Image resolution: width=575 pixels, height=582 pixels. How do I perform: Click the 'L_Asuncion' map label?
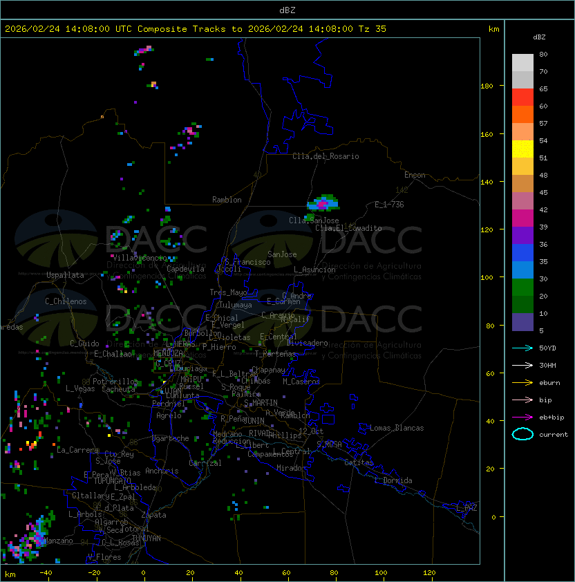pyautogui.click(x=314, y=270)
